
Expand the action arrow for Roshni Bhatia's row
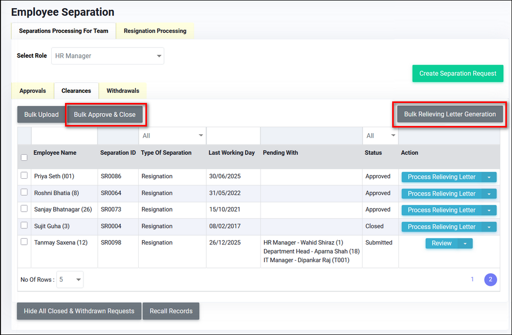pos(489,194)
